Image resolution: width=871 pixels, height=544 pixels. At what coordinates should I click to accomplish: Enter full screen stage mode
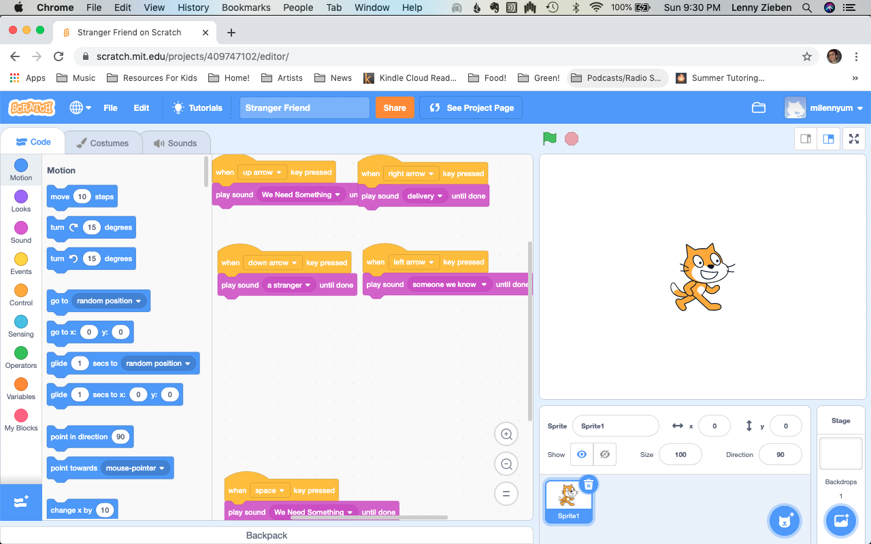pyautogui.click(x=854, y=139)
